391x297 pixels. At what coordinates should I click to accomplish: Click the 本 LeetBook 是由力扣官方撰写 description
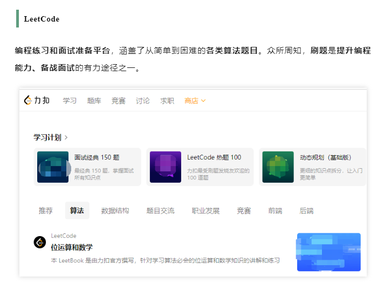tap(166, 260)
